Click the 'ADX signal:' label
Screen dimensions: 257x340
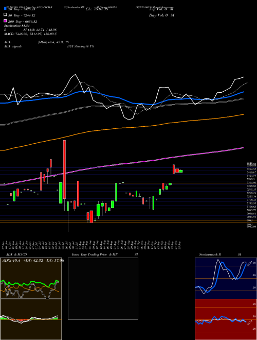pos(13,46)
